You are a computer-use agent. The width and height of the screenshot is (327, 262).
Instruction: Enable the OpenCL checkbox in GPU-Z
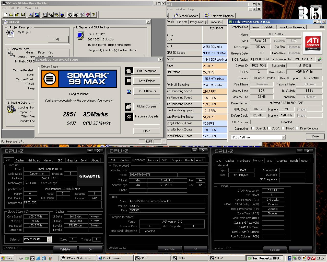tap(253, 128)
